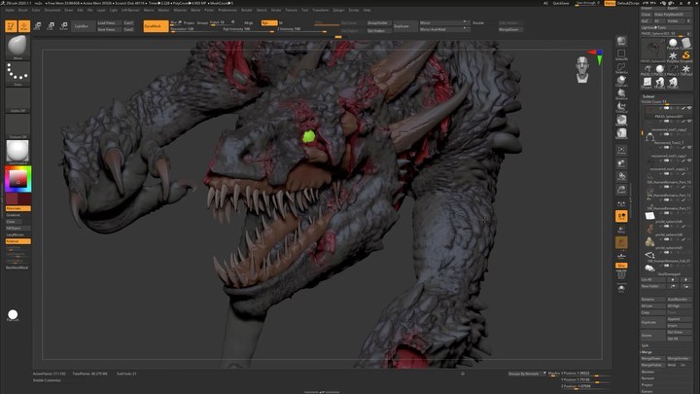Click the BPR render icon
Viewport: 700px width, 394px height.
pos(621,41)
